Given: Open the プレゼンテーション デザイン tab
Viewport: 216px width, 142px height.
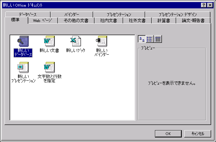Looking at the screenshot, I should [x=178, y=15].
